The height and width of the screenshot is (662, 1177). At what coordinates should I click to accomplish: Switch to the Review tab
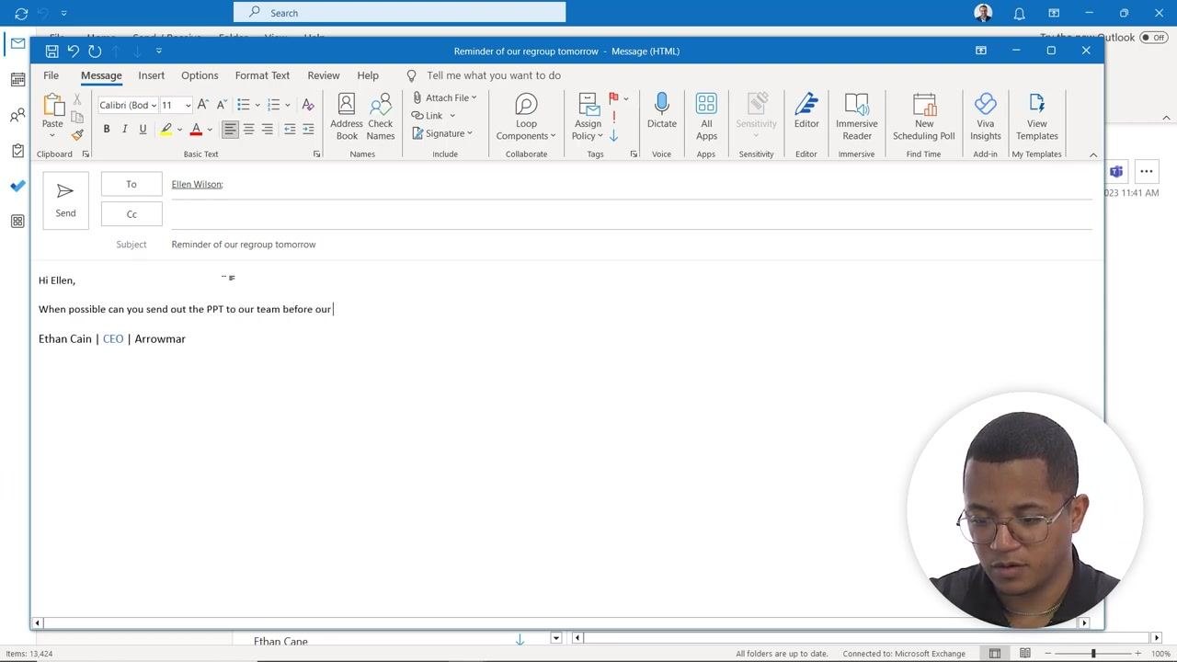(324, 75)
